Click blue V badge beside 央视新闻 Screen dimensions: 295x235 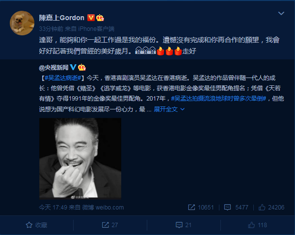pos(73,67)
